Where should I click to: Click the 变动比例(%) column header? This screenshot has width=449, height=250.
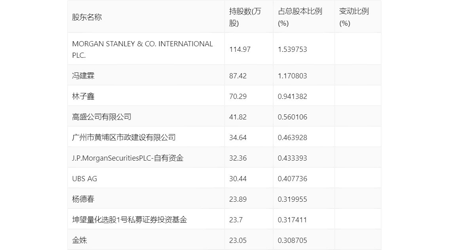tap(354, 17)
